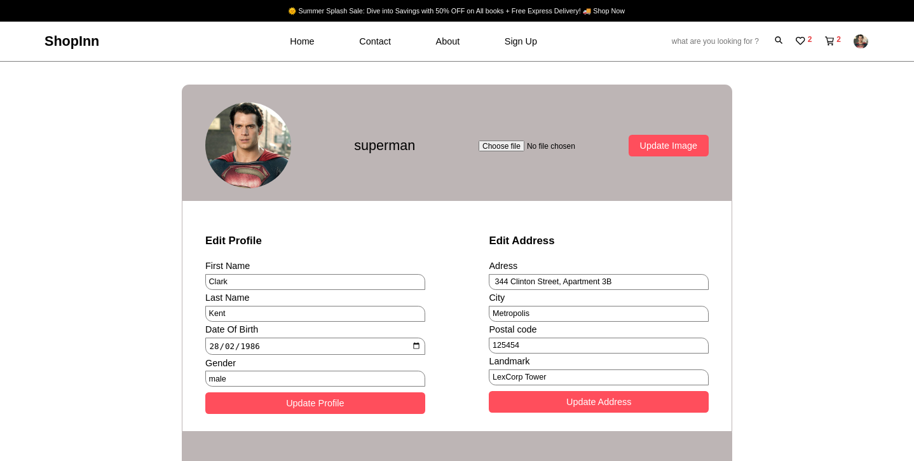The width and height of the screenshot is (914, 461).
Task: Click the No file chosen text
Action: coord(551,146)
